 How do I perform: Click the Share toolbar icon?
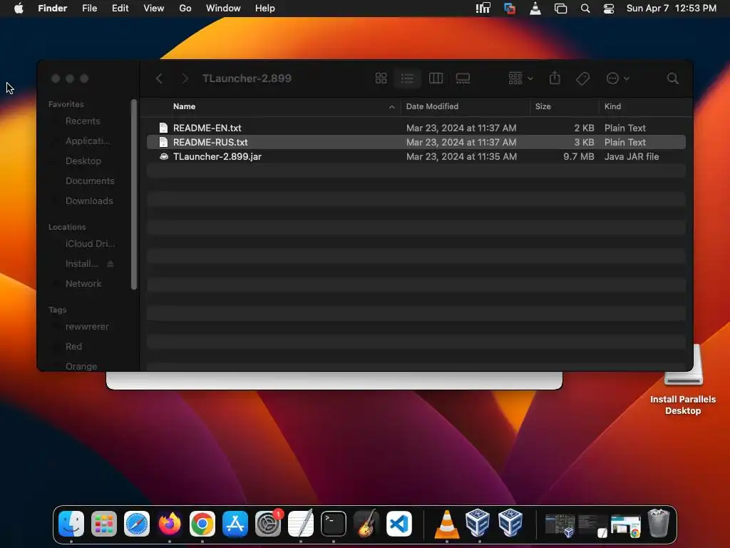555,78
